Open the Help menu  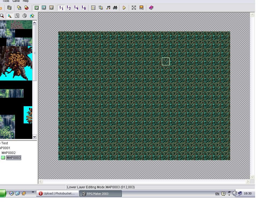pyautogui.click(x=26, y=1)
